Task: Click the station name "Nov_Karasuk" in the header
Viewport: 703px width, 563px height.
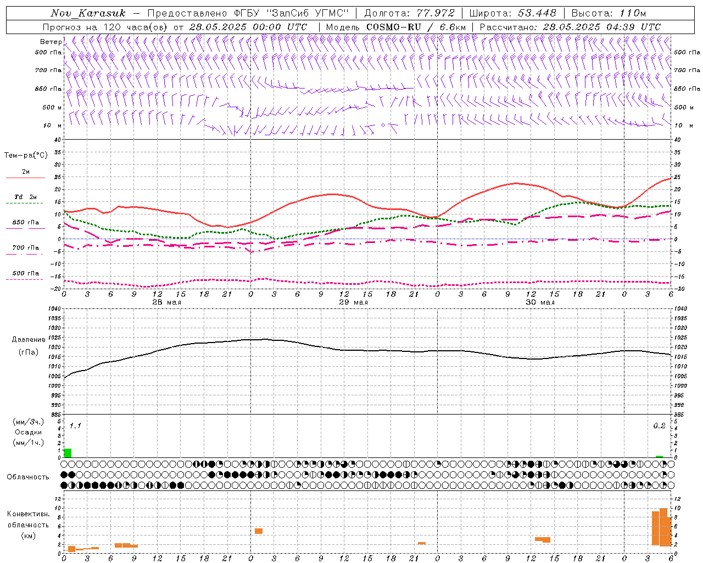Action: (x=88, y=13)
